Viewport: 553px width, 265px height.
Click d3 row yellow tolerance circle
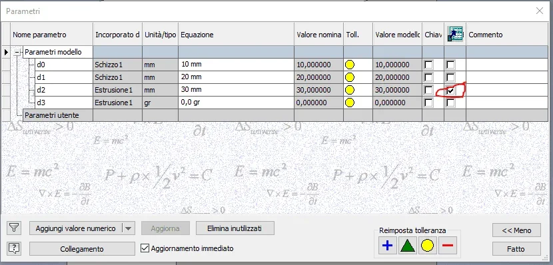pyautogui.click(x=350, y=103)
